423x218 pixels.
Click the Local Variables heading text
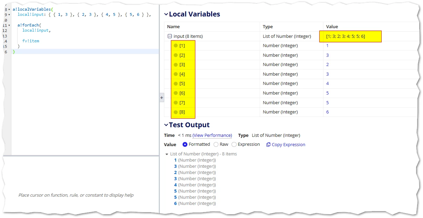194,14
